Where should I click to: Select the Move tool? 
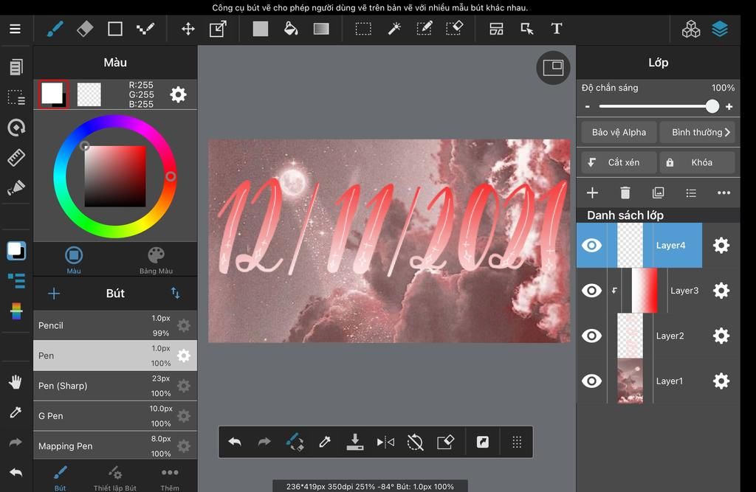click(188, 29)
